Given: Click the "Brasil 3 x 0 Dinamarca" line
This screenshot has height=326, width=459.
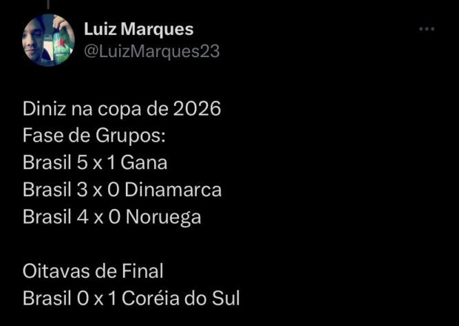Looking at the screenshot, I should pyautogui.click(x=122, y=190).
